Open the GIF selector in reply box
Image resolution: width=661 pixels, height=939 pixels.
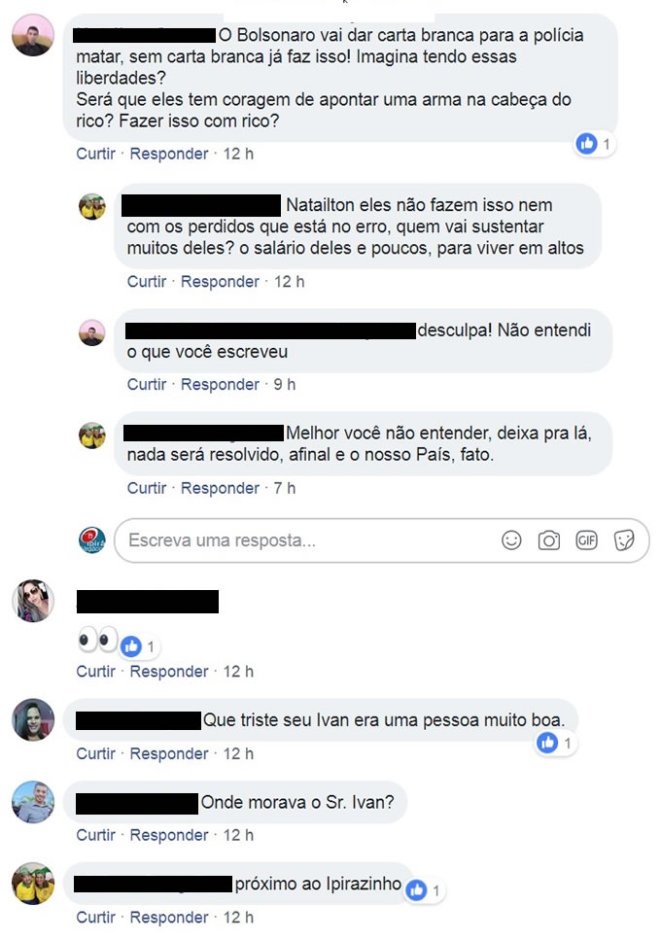tap(586, 540)
